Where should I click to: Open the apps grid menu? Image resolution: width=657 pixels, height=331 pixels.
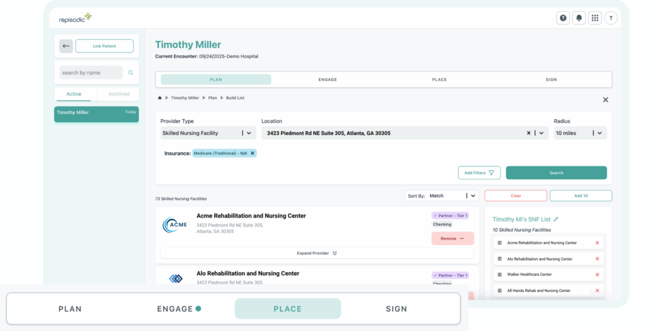[x=595, y=18]
